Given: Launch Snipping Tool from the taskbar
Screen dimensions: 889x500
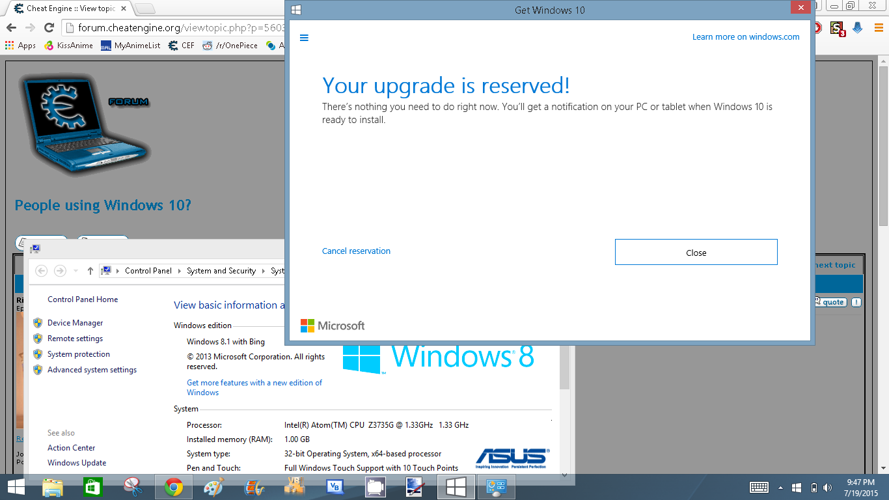Looking at the screenshot, I should pyautogui.click(x=132, y=487).
